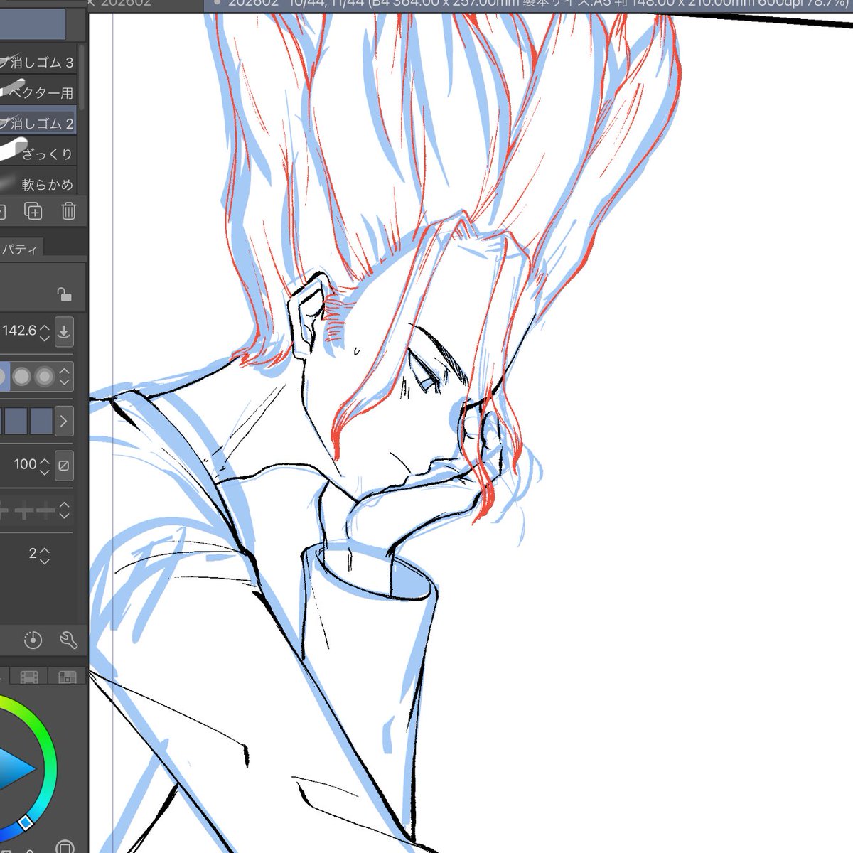Click the stepper arrows beside the hardness presets

65,376
